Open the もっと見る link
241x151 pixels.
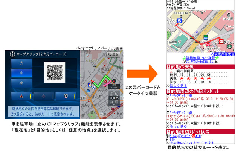(x=178, y=126)
